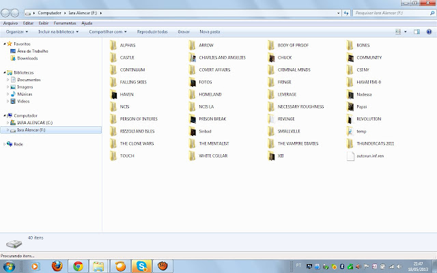This screenshot has width=437, height=273.
Task: Collapse the Bibliotecas tree section
Action: (5, 72)
